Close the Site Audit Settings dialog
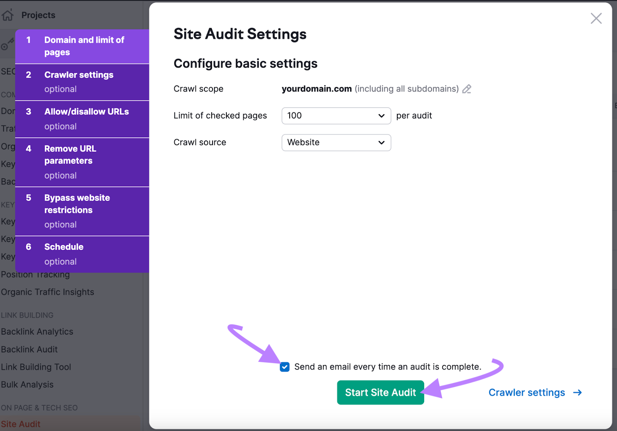Screen dimensions: 617x431 596,18
